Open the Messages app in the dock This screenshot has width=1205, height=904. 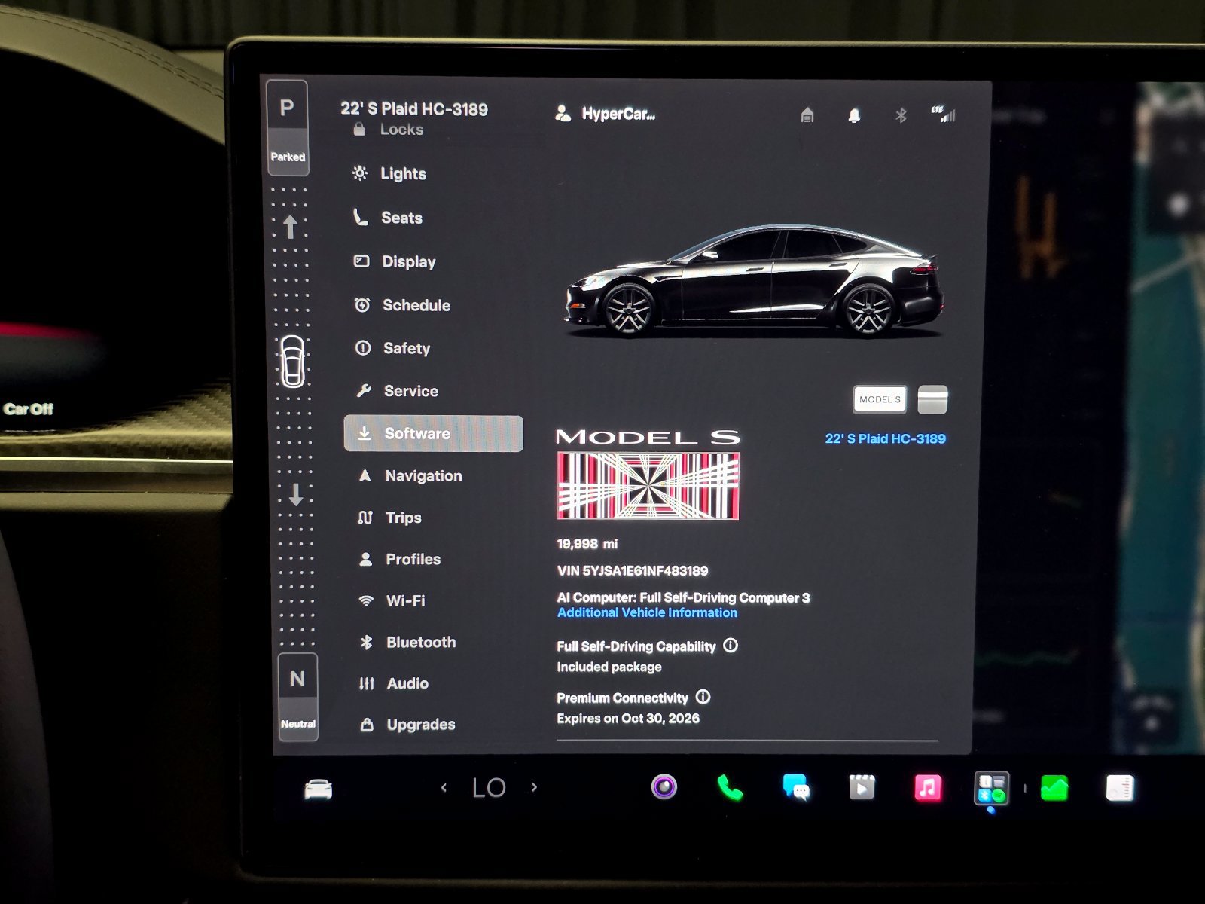click(x=796, y=788)
